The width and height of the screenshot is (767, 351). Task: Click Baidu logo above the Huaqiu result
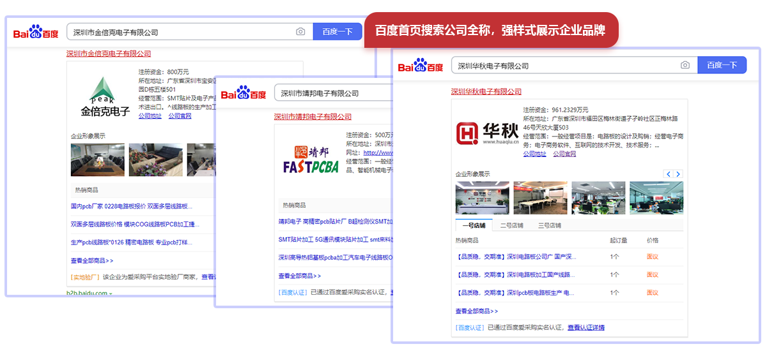click(x=421, y=66)
